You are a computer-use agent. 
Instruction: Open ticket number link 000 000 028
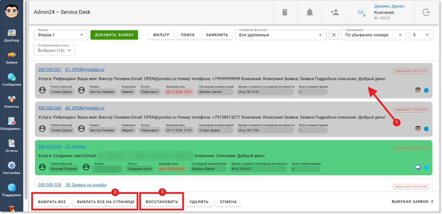pyautogui.click(x=50, y=185)
